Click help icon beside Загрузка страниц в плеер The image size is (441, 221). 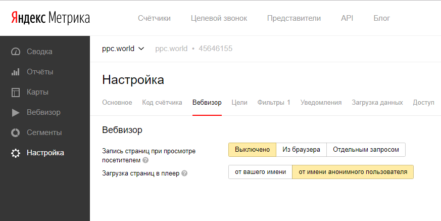pyautogui.click(x=184, y=173)
